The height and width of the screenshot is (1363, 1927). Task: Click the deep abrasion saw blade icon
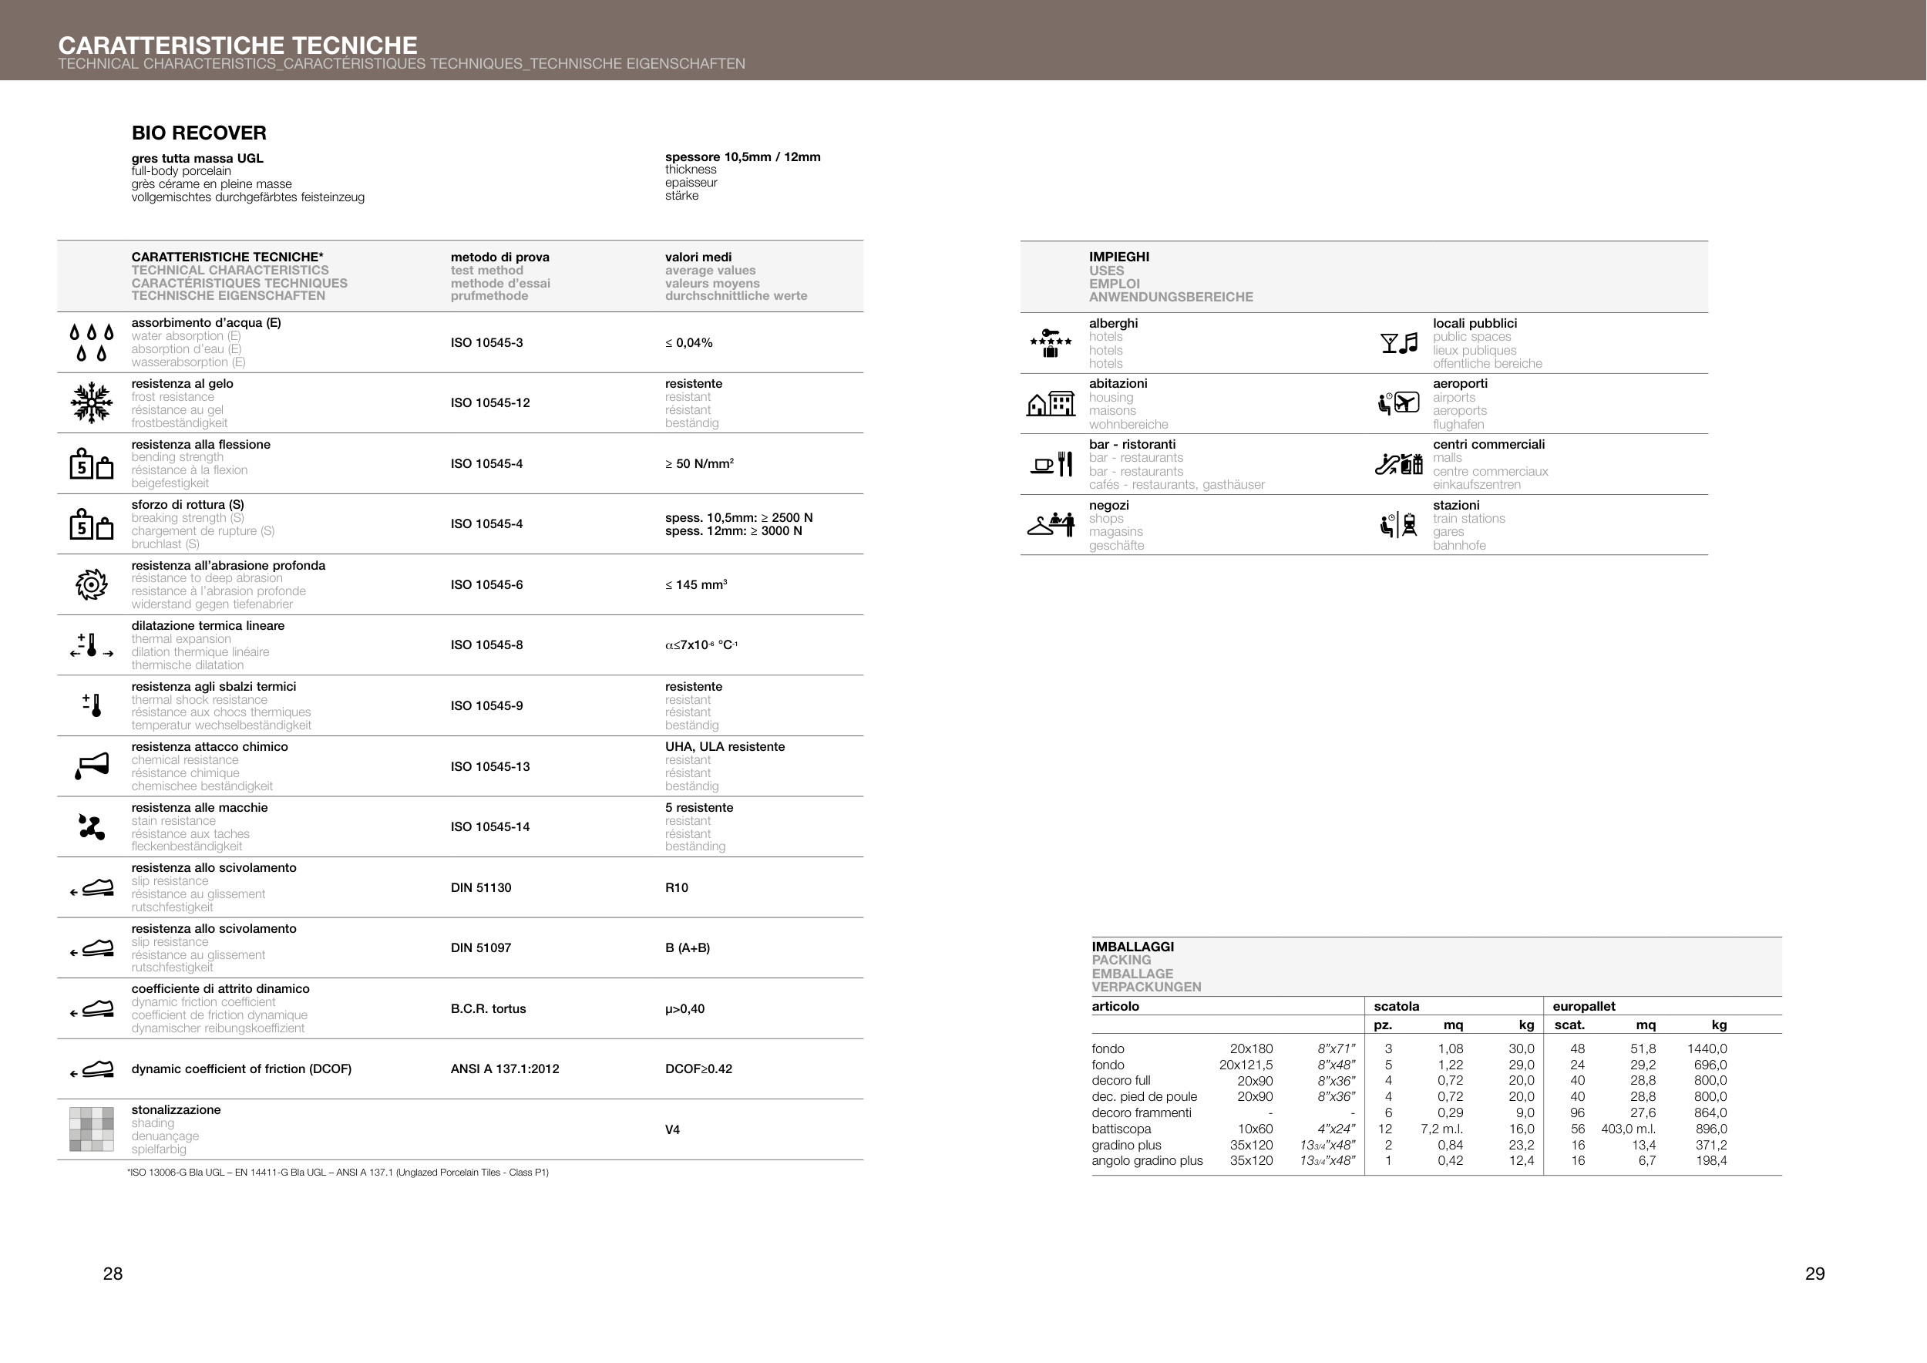(91, 584)
